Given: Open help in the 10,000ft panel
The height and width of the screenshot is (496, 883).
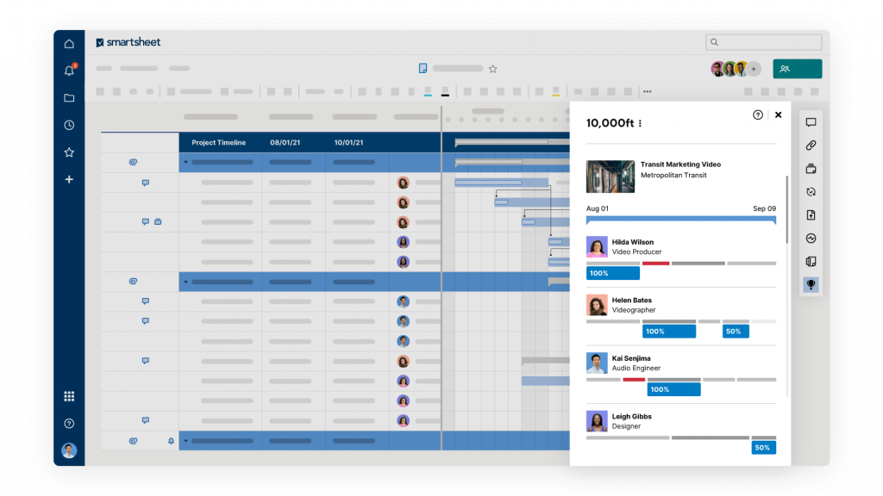Looking at the screenshot, I should (758, 115).
